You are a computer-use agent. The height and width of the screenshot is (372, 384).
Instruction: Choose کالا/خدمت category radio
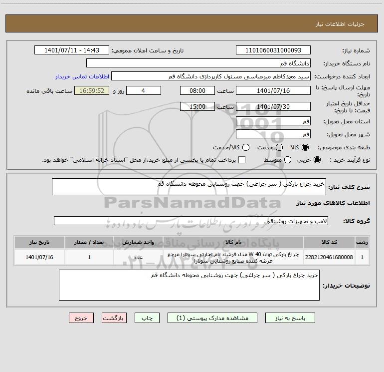pos(246,147)
